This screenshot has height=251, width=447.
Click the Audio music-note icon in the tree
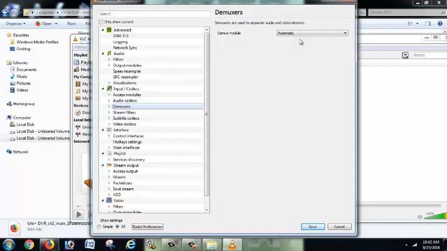(x=109, y=53)
